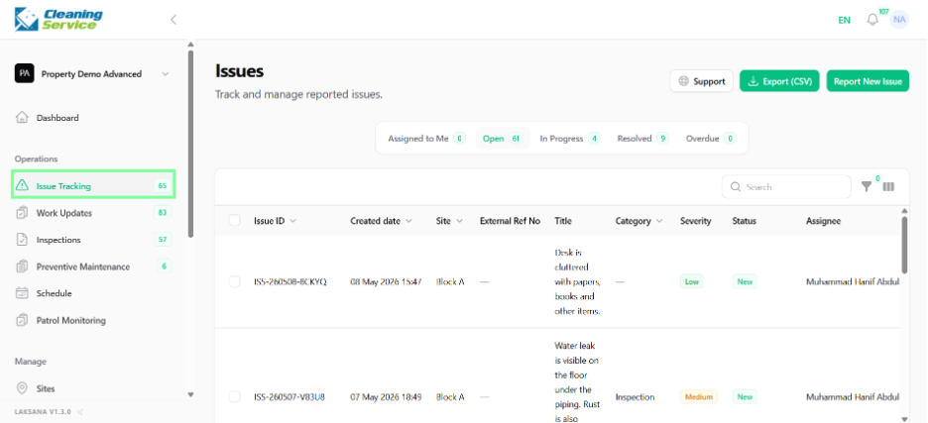The image size is (928, 423).
Task: Click the Sites location pin icon
Action: coord(22,388)
